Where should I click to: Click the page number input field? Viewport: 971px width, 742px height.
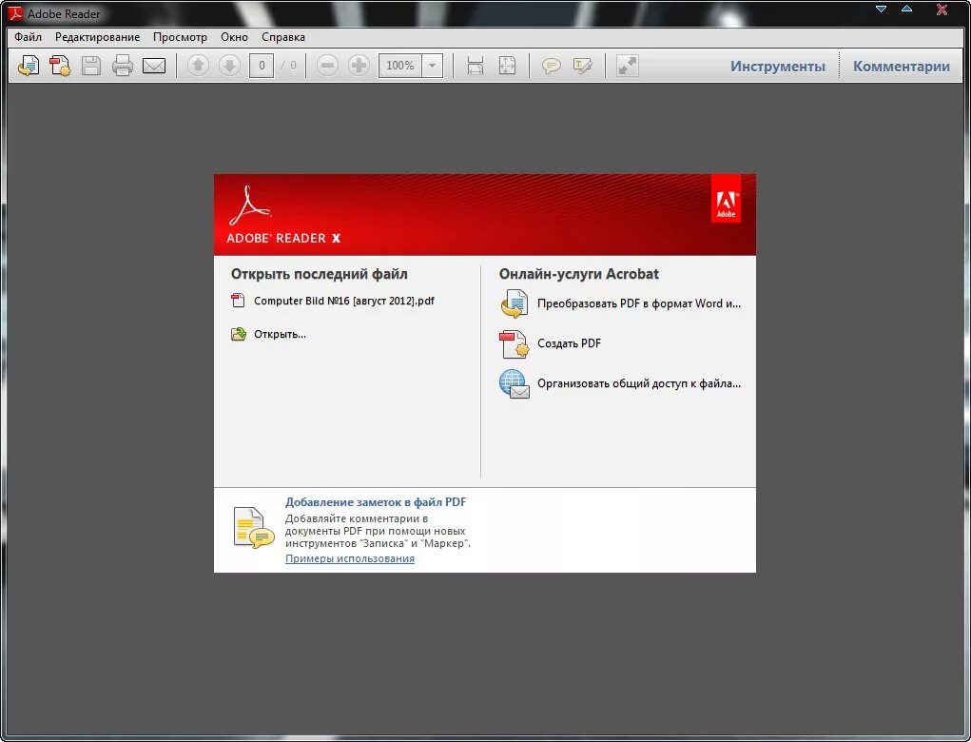coord(262,65)
